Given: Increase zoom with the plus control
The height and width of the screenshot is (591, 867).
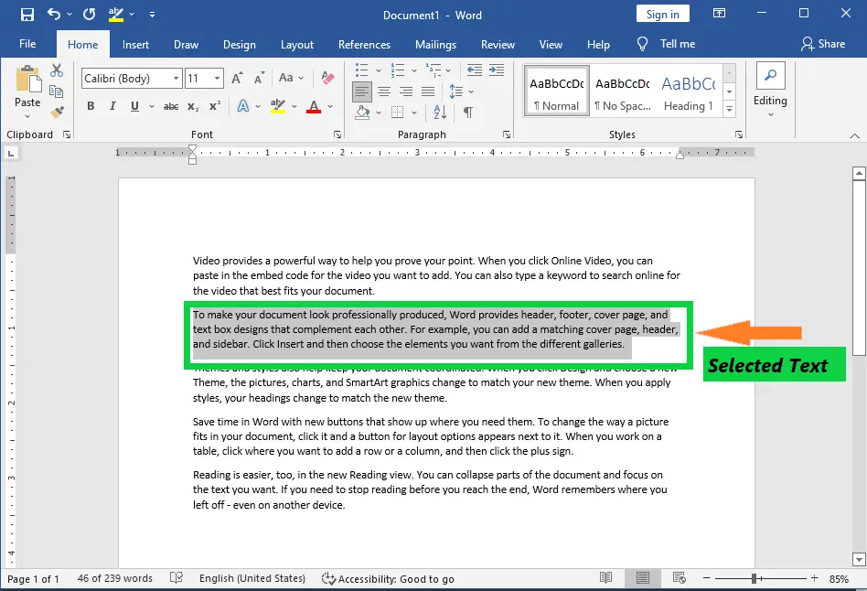Looking at the screenshot, I should [813, 578].
